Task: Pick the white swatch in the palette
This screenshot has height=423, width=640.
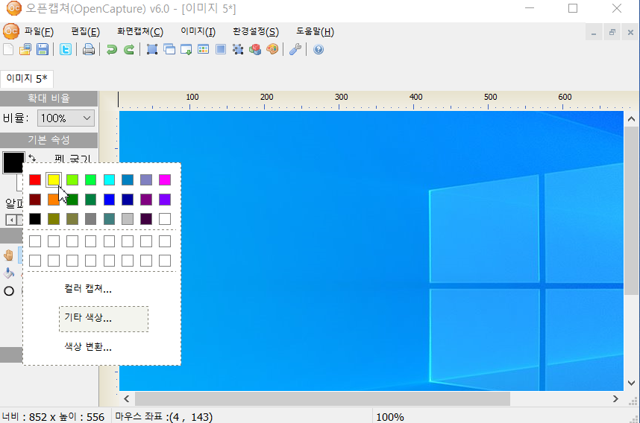Action: tap(165, 219)
